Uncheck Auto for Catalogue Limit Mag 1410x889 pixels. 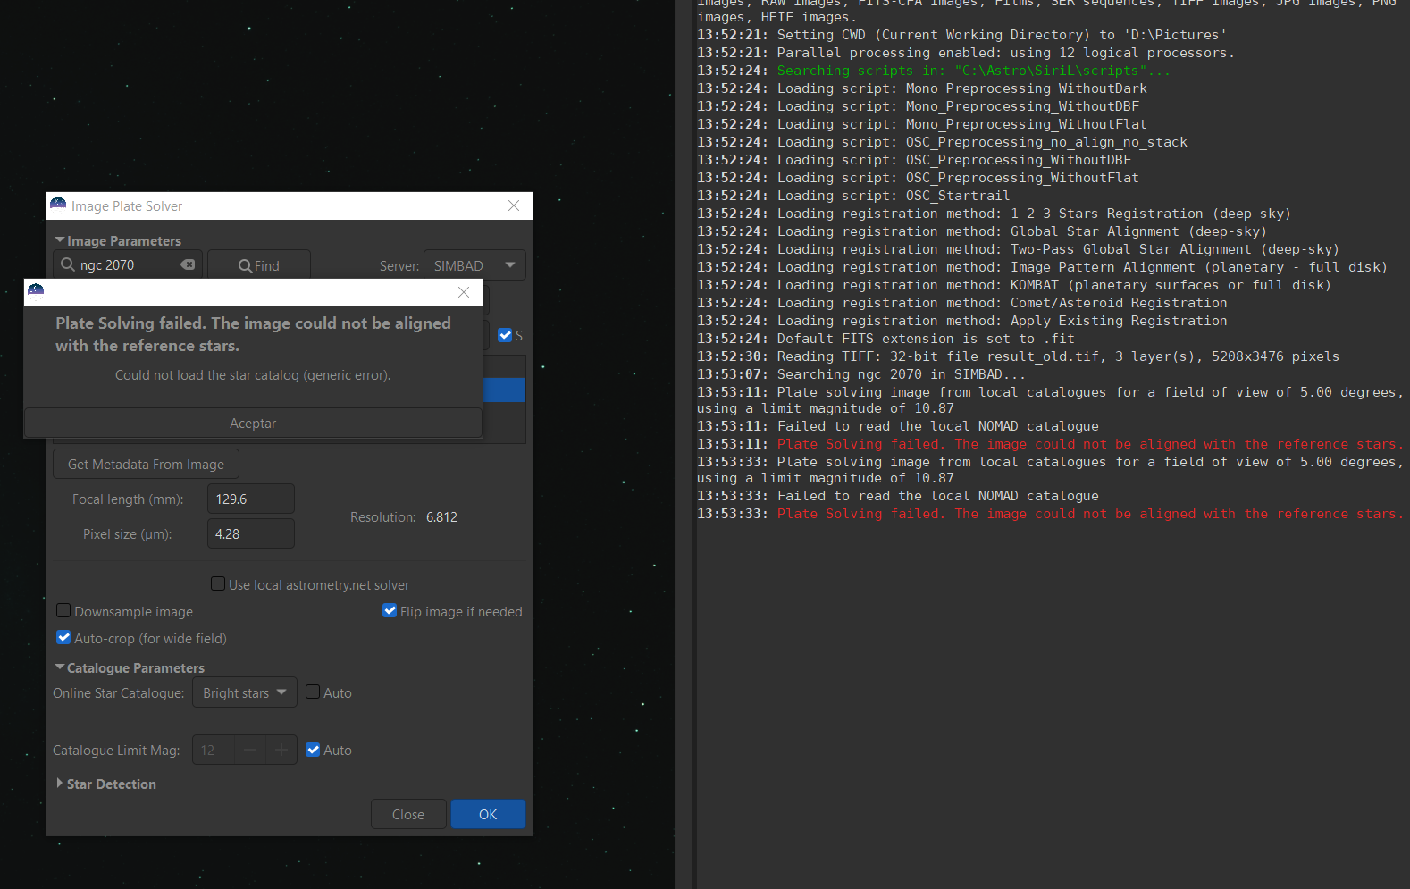pos(313,750)
